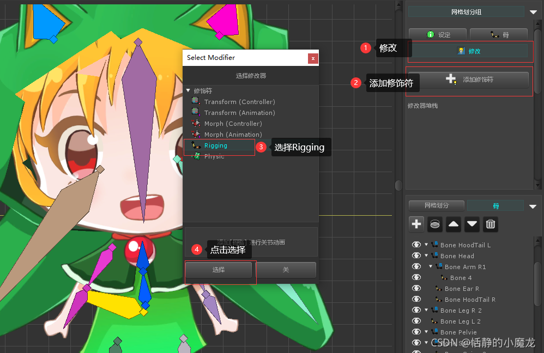The width and height of the screenshot is (544, 353).
Task: Click the disc bone tool icon
Action: pyautogui.click(x=435, y=224)
